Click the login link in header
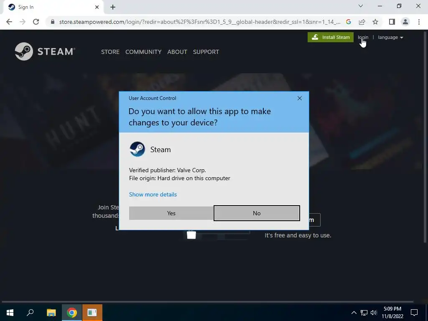 point(363,37)
